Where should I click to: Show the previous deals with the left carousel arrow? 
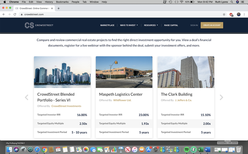coord(27,97)
